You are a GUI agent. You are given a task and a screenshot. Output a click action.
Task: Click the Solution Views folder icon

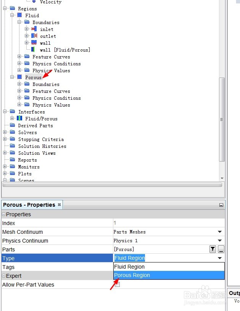[13, 153]
